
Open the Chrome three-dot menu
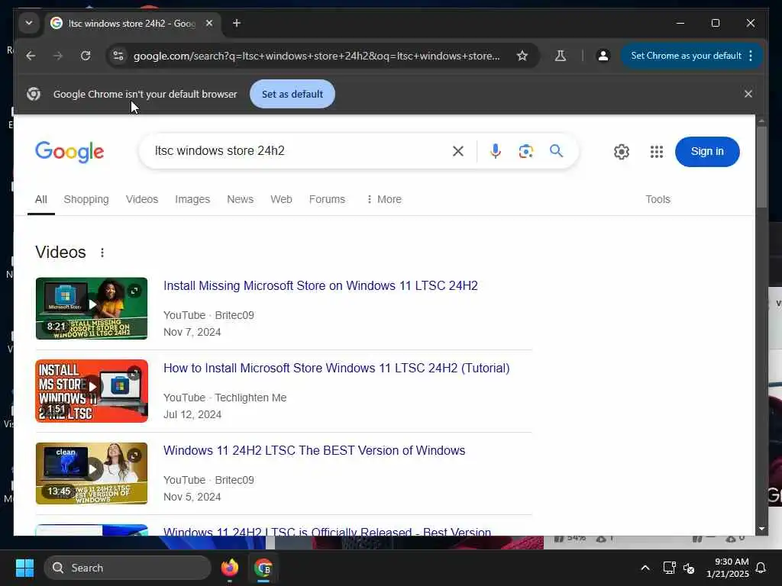[x=751, y=56]
